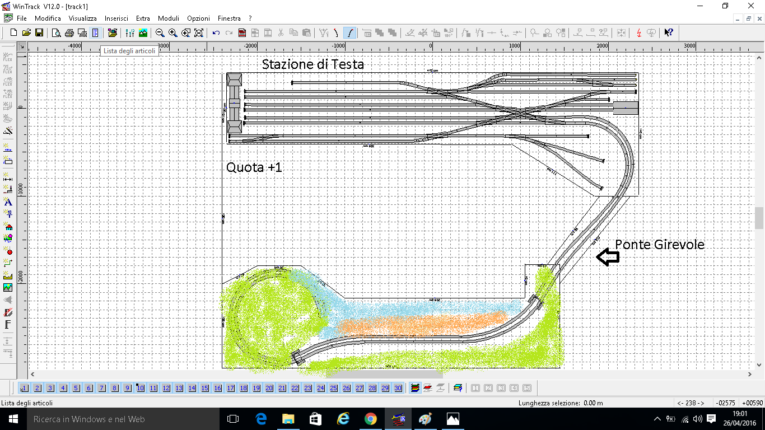The width and height of the screenshot is (765, 430).
Task: Click the Save button in the toolbar
Action: click(x=40, y=32)
